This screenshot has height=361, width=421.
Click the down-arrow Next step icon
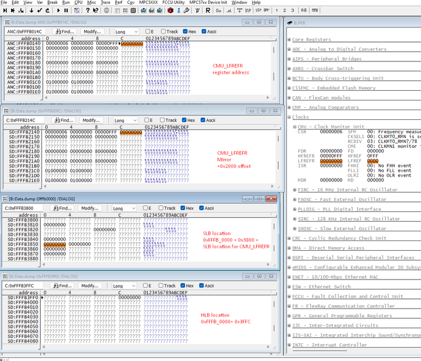pos(32,10)
